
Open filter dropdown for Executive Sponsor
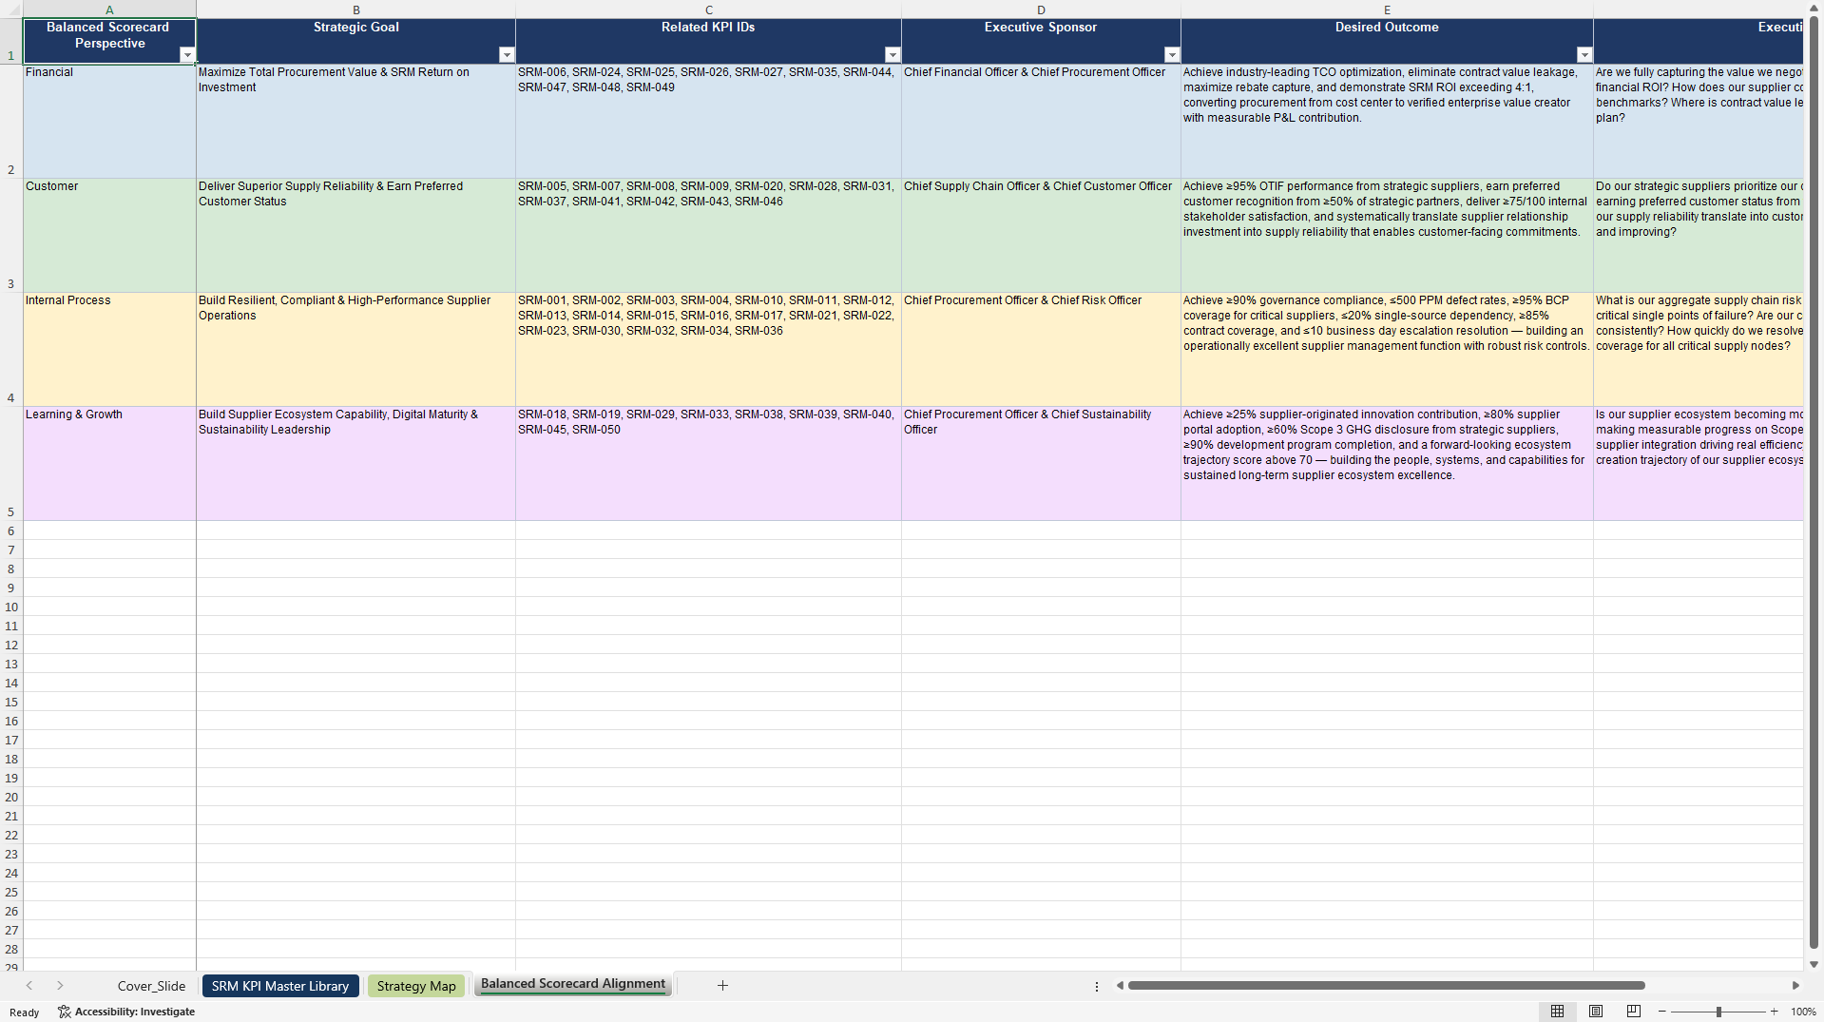tap(1172, 55)
